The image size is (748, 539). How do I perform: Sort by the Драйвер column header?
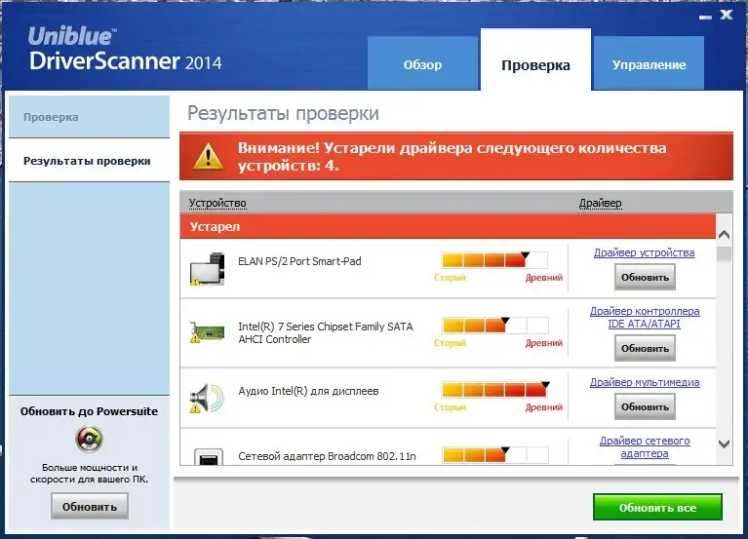point(600,203)
